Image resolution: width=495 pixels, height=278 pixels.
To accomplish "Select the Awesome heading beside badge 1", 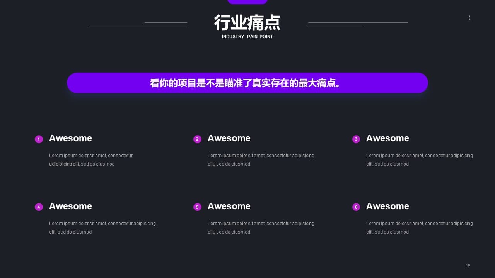I will (70, 138).
